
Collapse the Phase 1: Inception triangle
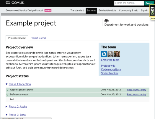click(6, 84)
